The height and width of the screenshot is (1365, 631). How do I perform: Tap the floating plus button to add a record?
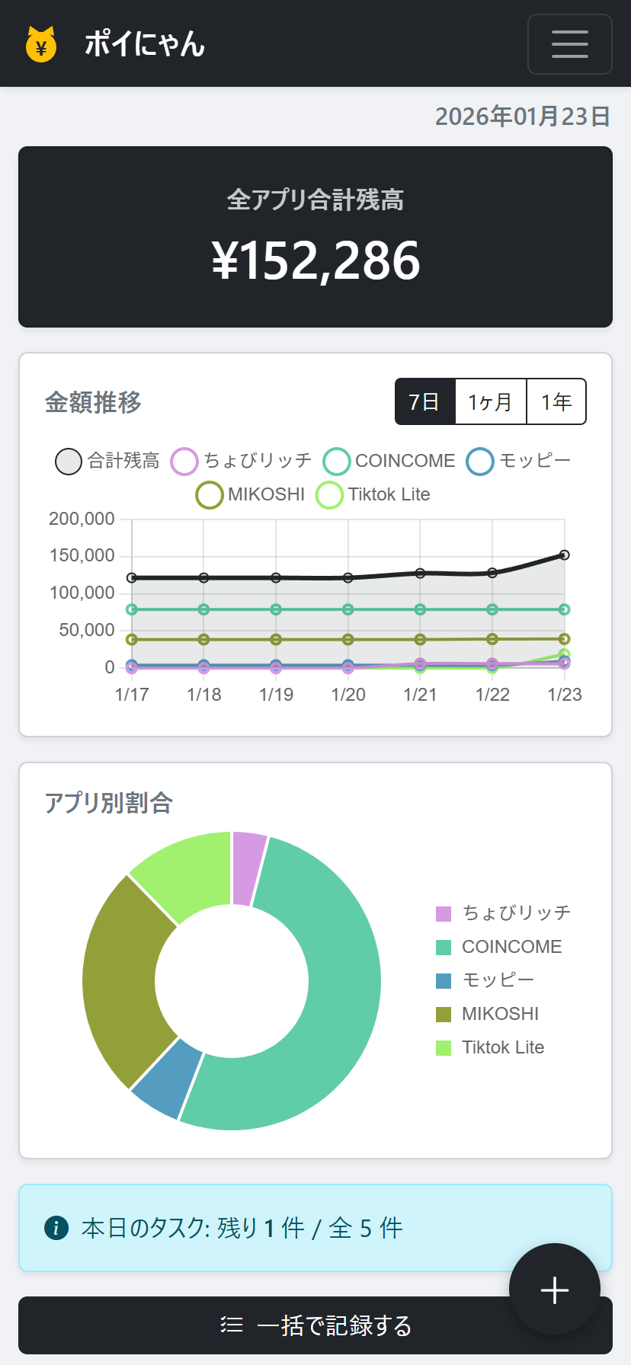coord(554,1290)
